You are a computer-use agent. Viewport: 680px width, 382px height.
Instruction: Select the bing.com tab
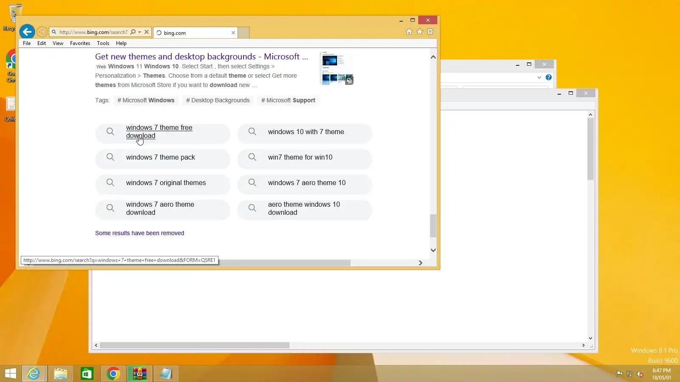point(195,33)
